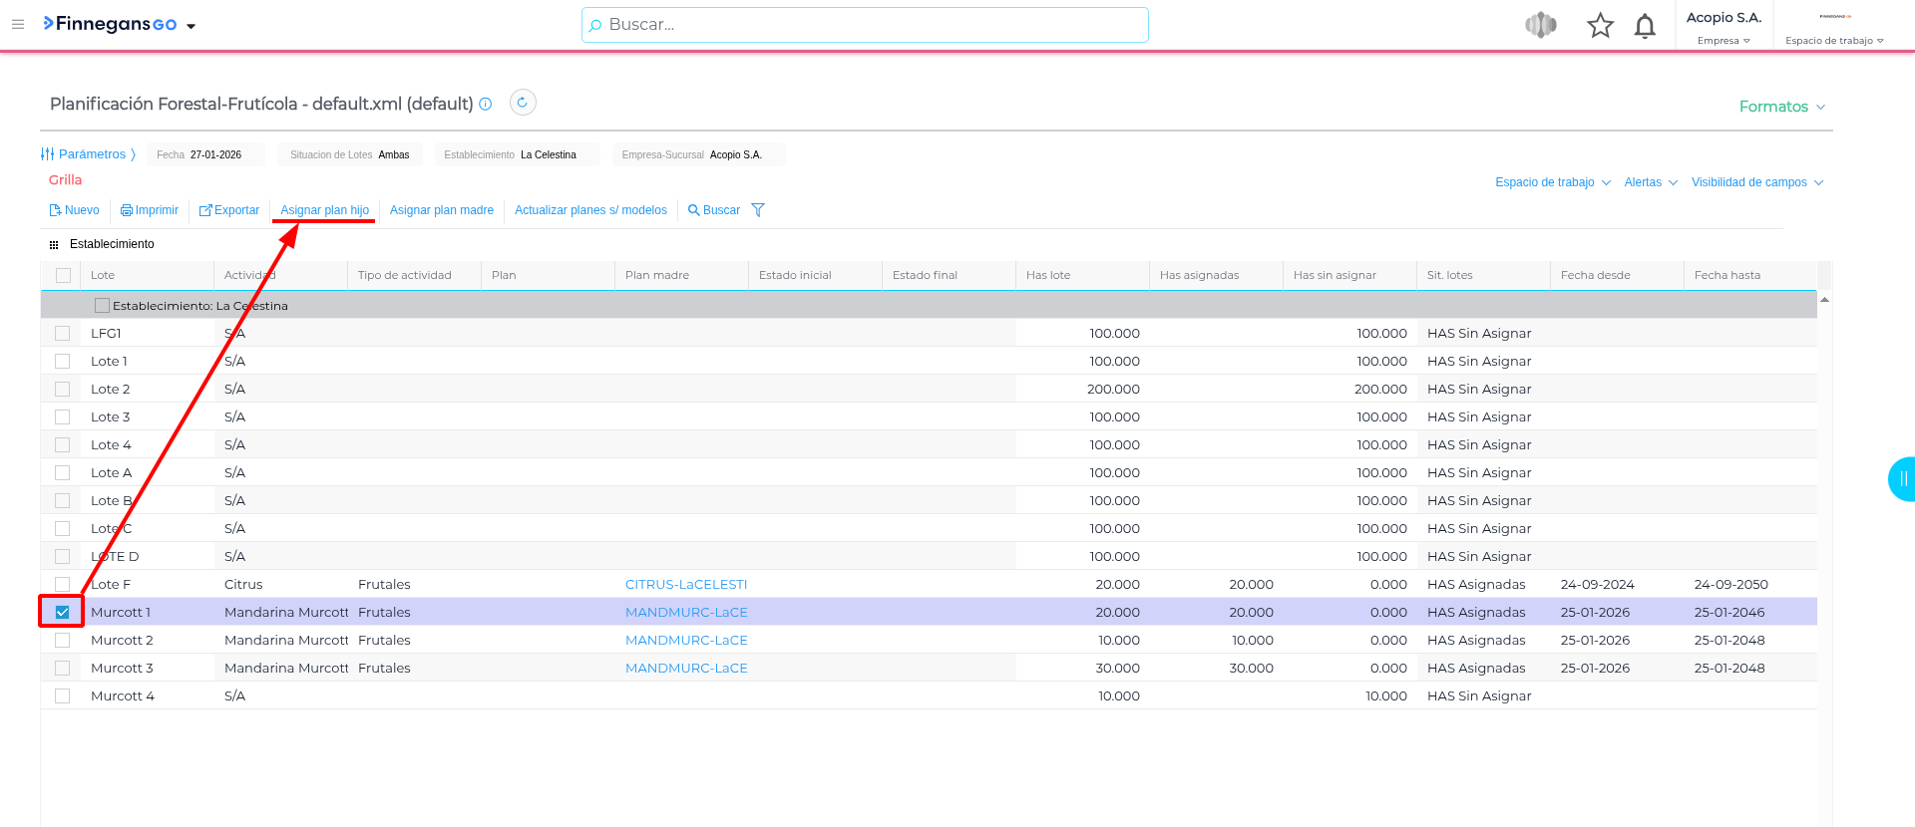Toggle the select-all header checkbox
This screenshot has height=827, width=1915.
click(64, 275)
